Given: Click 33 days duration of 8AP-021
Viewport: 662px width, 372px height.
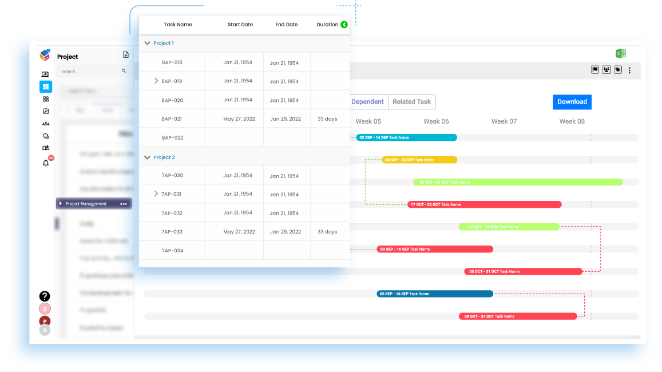Looking at the screenshot, I should click(x=327, y=119).
